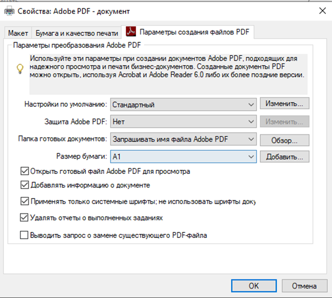Screen dimensions: 332x298
Task: Expand the 'Защита Adobe PDF' dropdown
Action: 183,122
